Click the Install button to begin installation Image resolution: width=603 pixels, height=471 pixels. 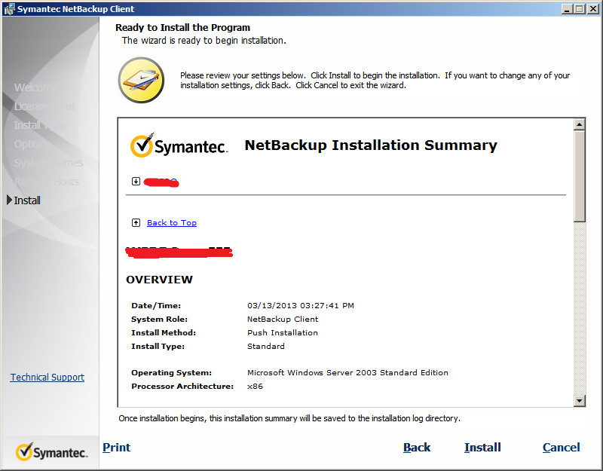tap(482, 447)
